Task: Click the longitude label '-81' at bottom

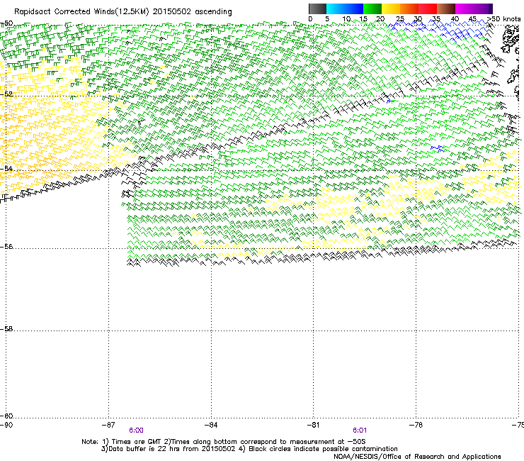Action: coord(313,425)
